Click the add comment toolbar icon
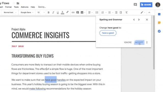Screen dimensions: 163x92 pos(77,13)
